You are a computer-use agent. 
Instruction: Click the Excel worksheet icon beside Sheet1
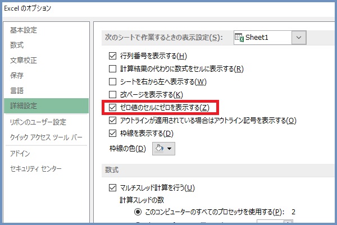[x=239, y=38]
